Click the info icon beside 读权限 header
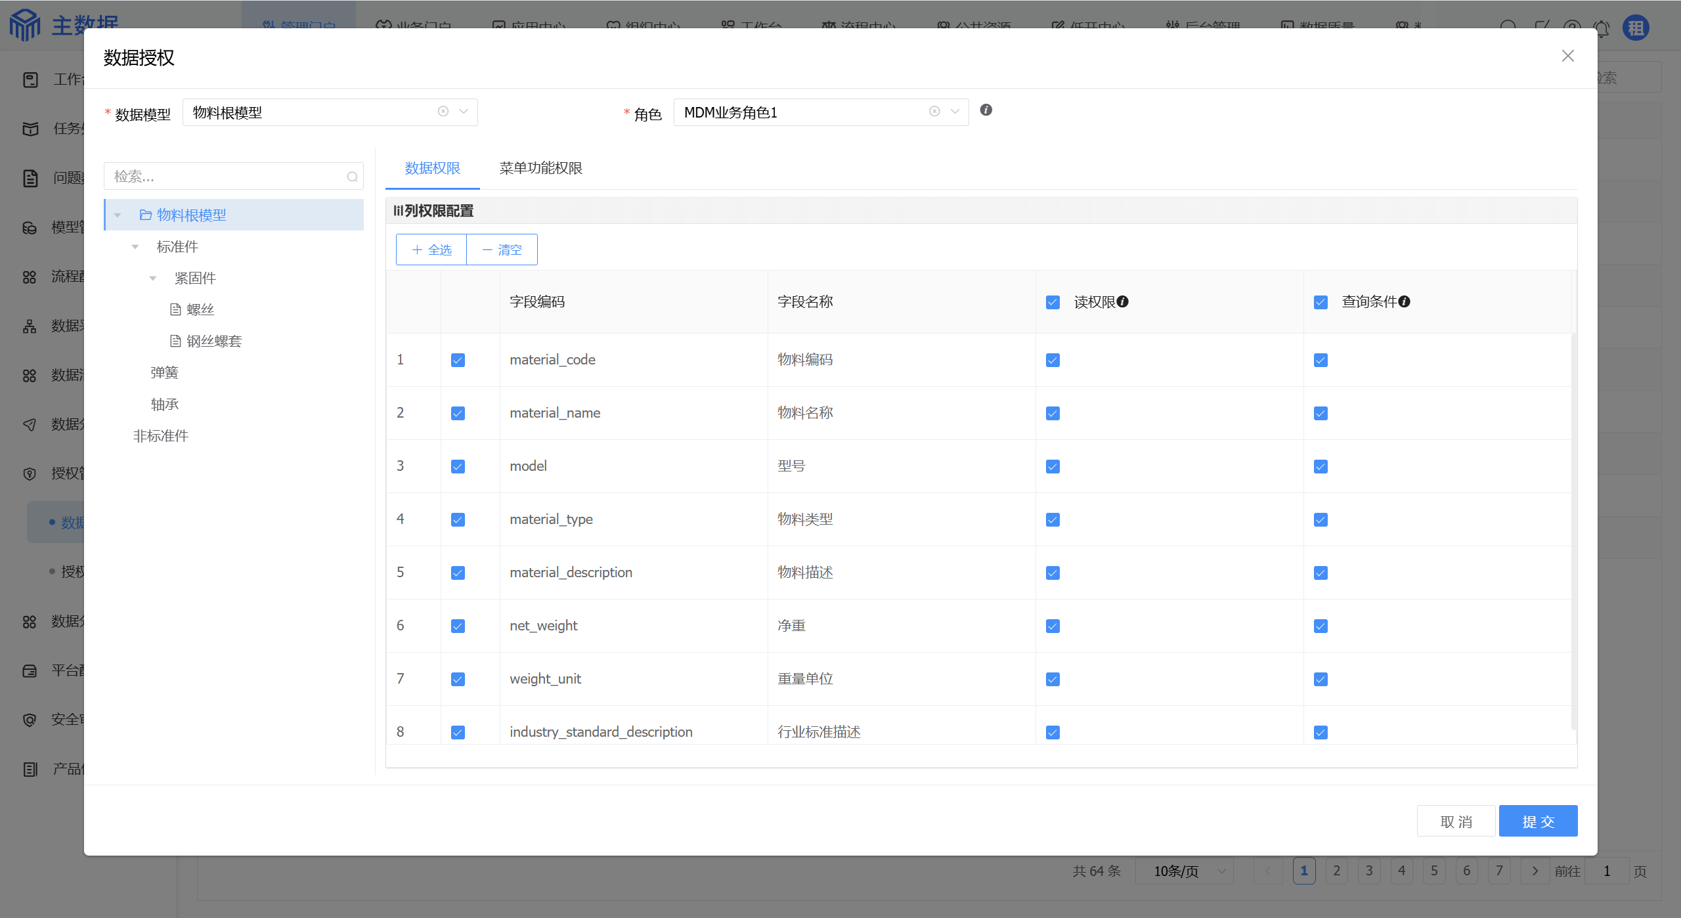 click(1123, 301)
